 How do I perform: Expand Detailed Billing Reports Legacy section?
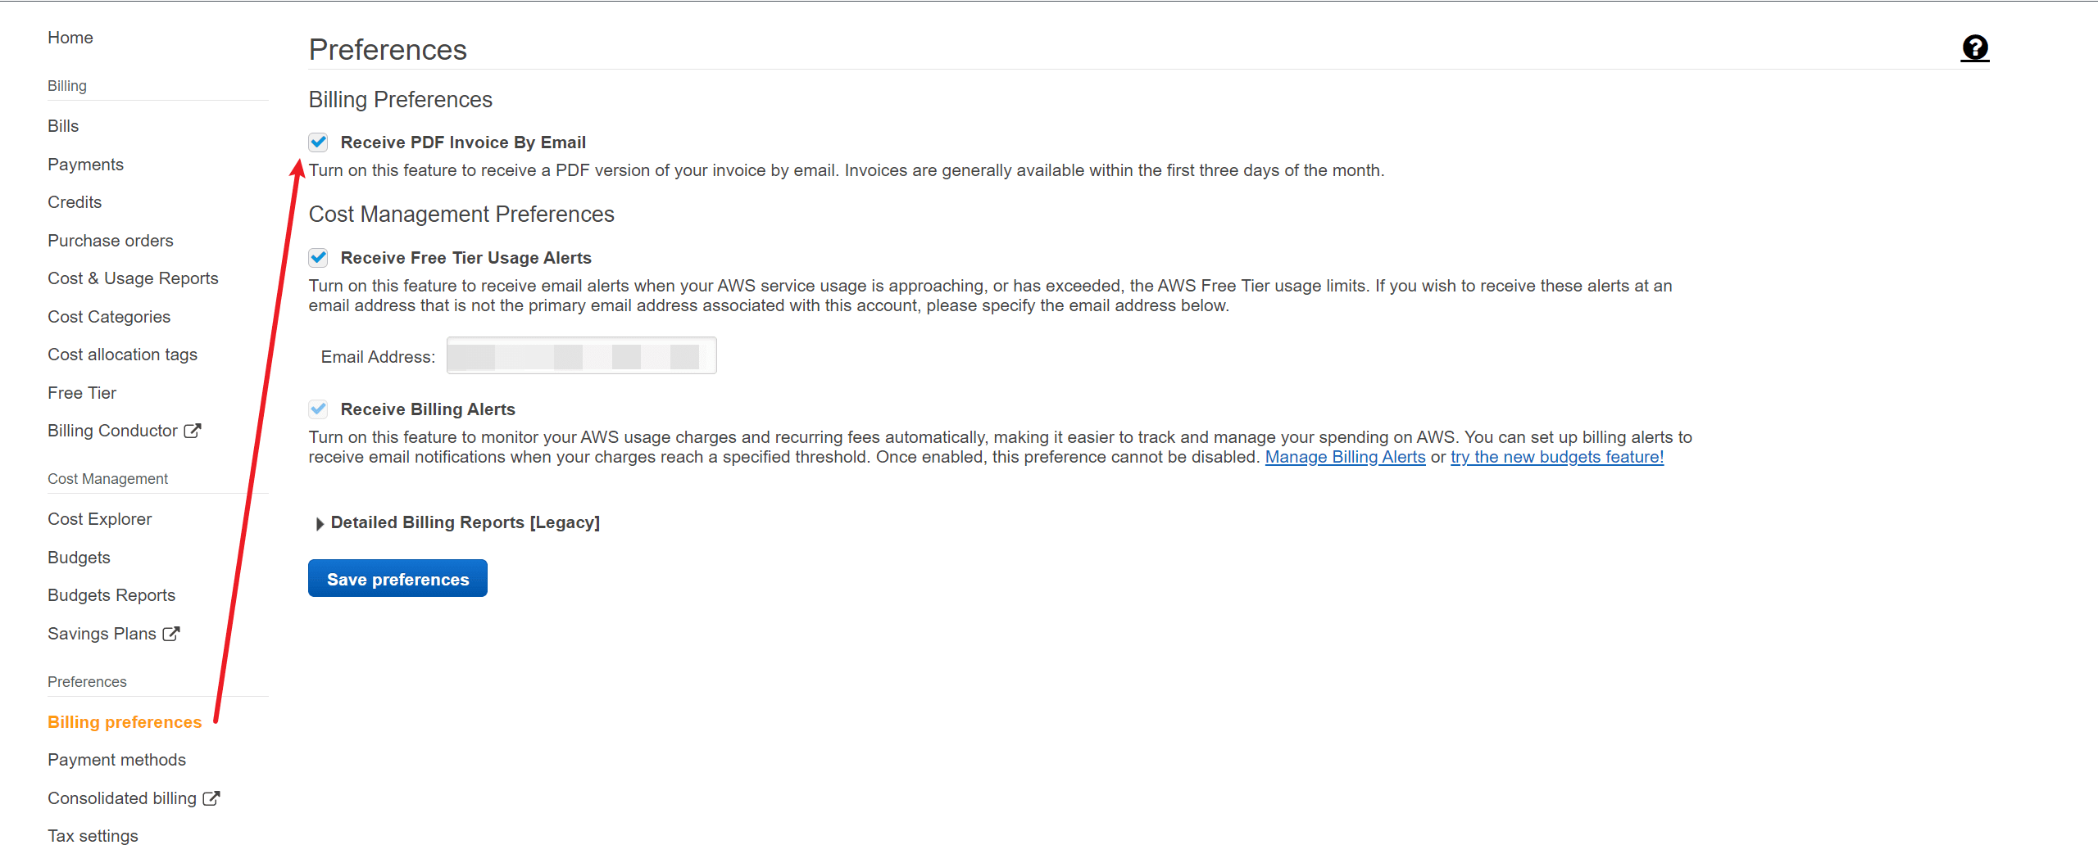[x=320, y=523]
